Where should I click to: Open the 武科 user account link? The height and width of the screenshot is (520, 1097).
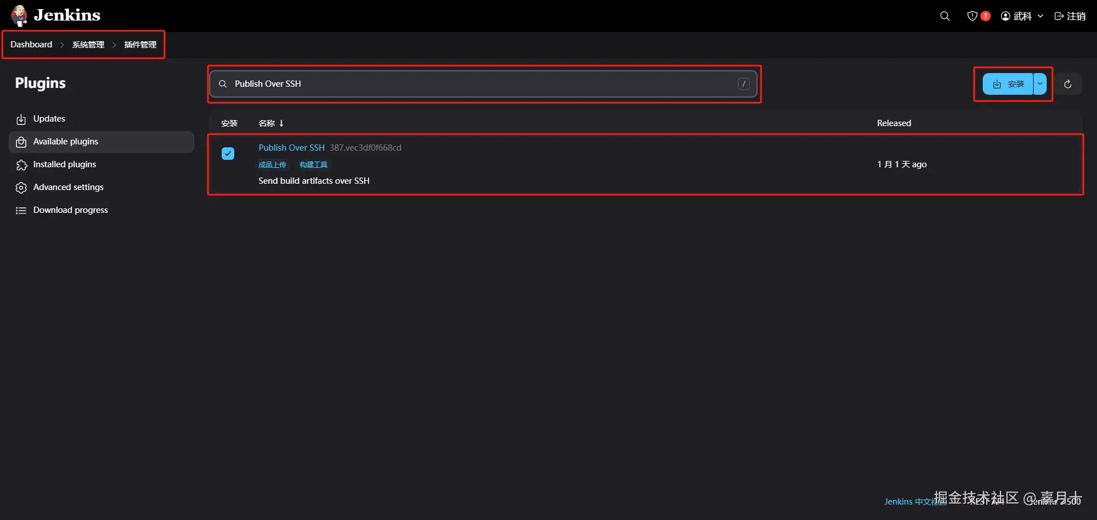pyautogui.click(x=1016, y=16)
